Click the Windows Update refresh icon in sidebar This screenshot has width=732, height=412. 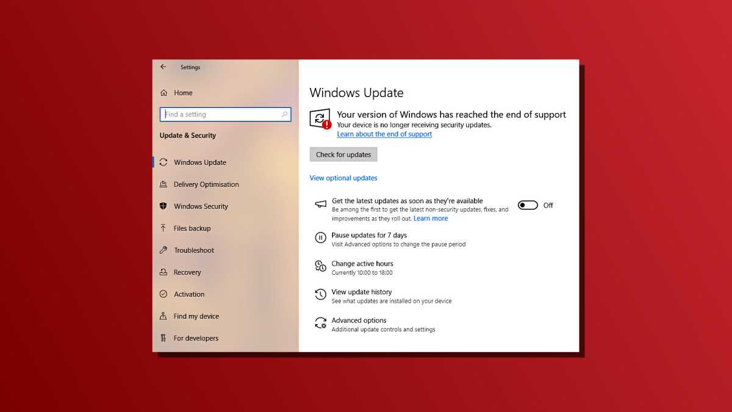(x=163, y=162)
